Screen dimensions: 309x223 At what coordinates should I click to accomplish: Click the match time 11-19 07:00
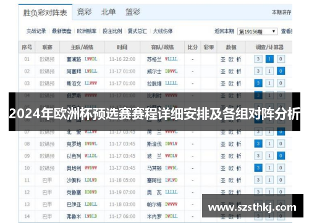coord(122,192)
